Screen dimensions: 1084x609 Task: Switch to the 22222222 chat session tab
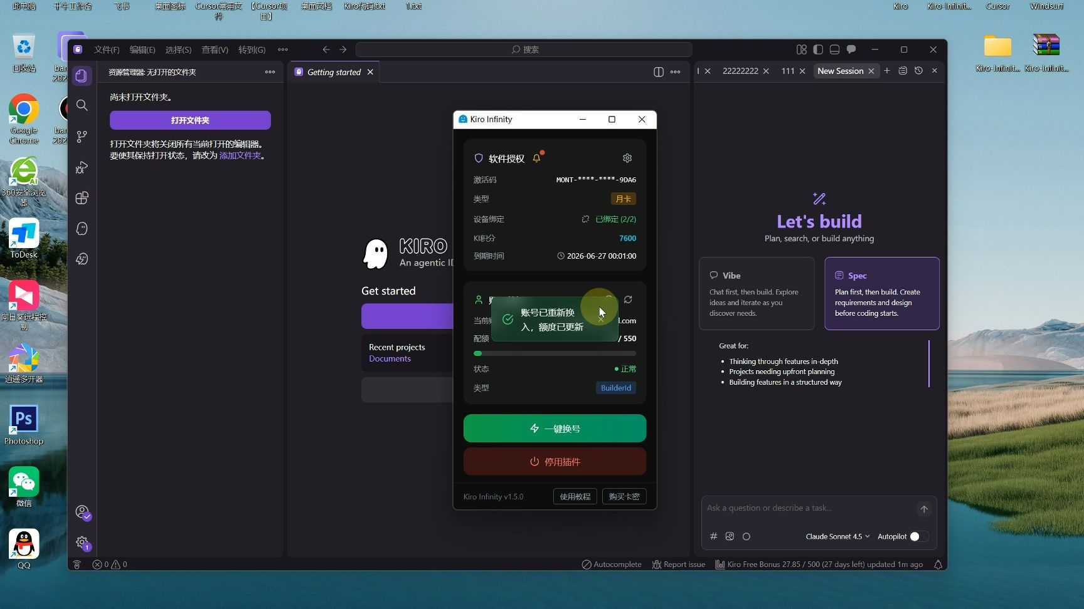[740, 71]
